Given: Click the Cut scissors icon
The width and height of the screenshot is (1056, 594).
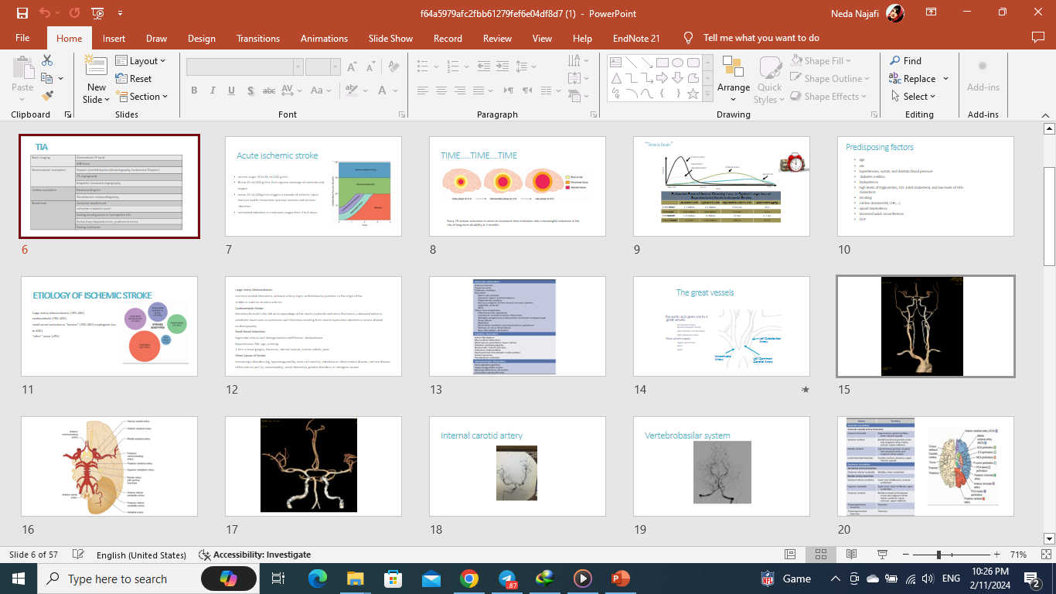Looking at the screenshot, I should tap(47, 60).
